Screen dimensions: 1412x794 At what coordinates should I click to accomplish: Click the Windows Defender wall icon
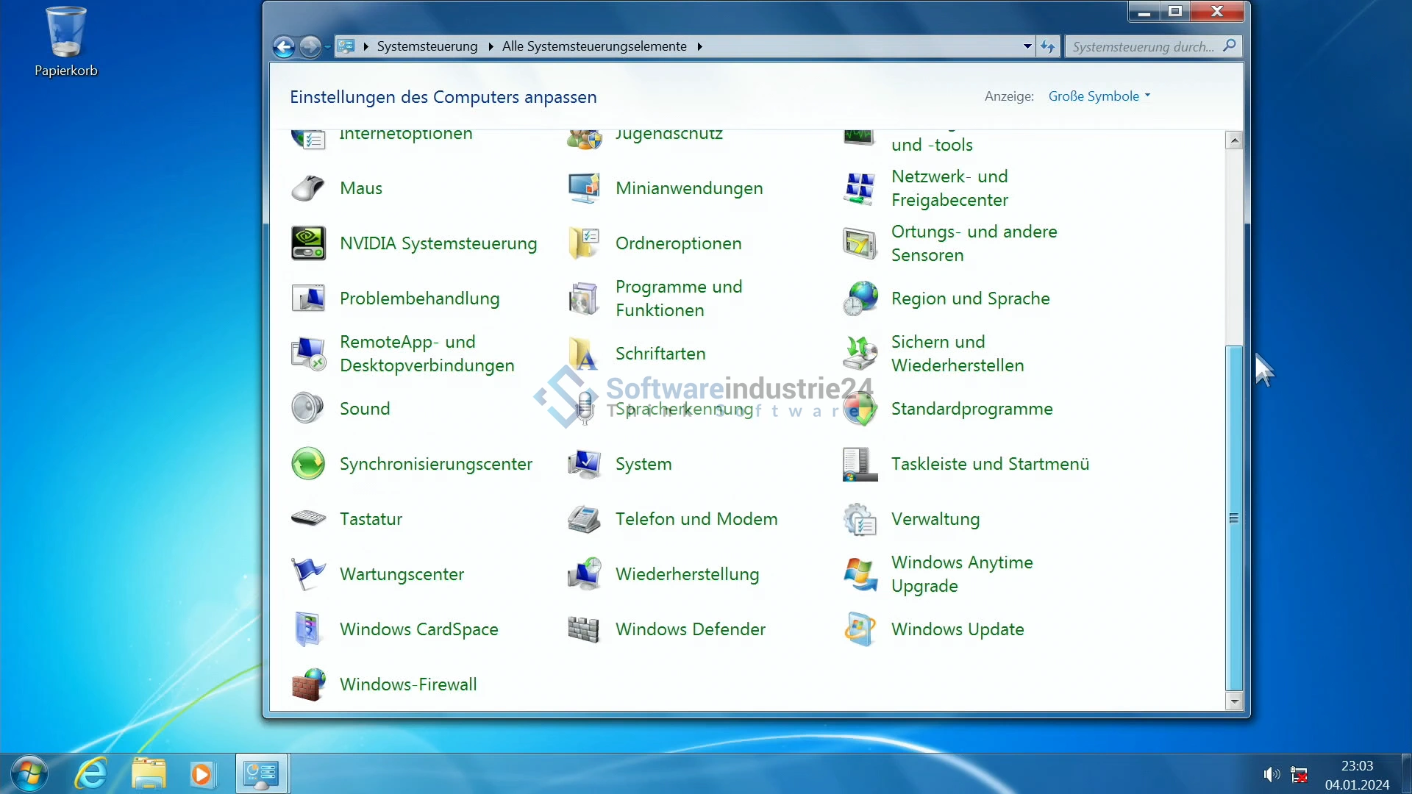tap(584, 629)
